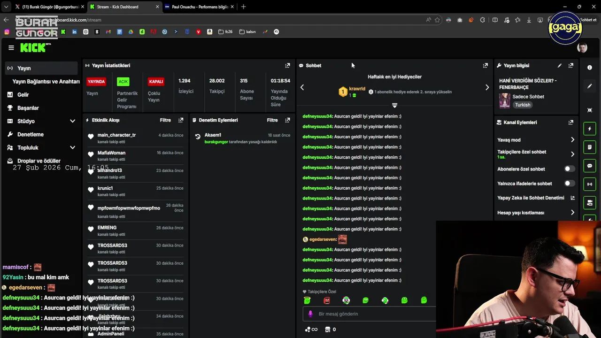Click the Sadece Sohbet category thumbnail
The width and height of the screenshot is (601, 338).
point(505,100)
